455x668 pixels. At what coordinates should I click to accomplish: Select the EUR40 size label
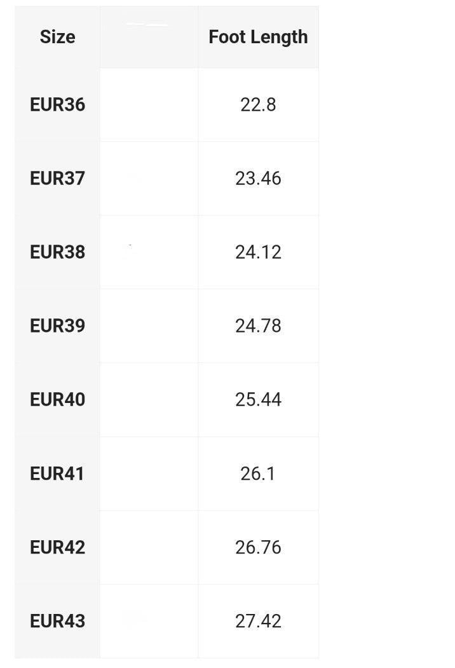[57, 400]
